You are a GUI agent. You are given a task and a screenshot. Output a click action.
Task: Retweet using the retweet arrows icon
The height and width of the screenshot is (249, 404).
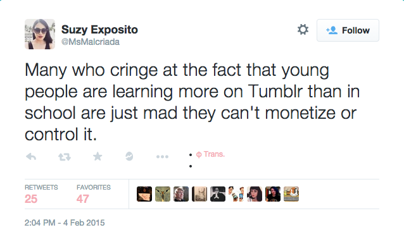(x=65, y=157)
